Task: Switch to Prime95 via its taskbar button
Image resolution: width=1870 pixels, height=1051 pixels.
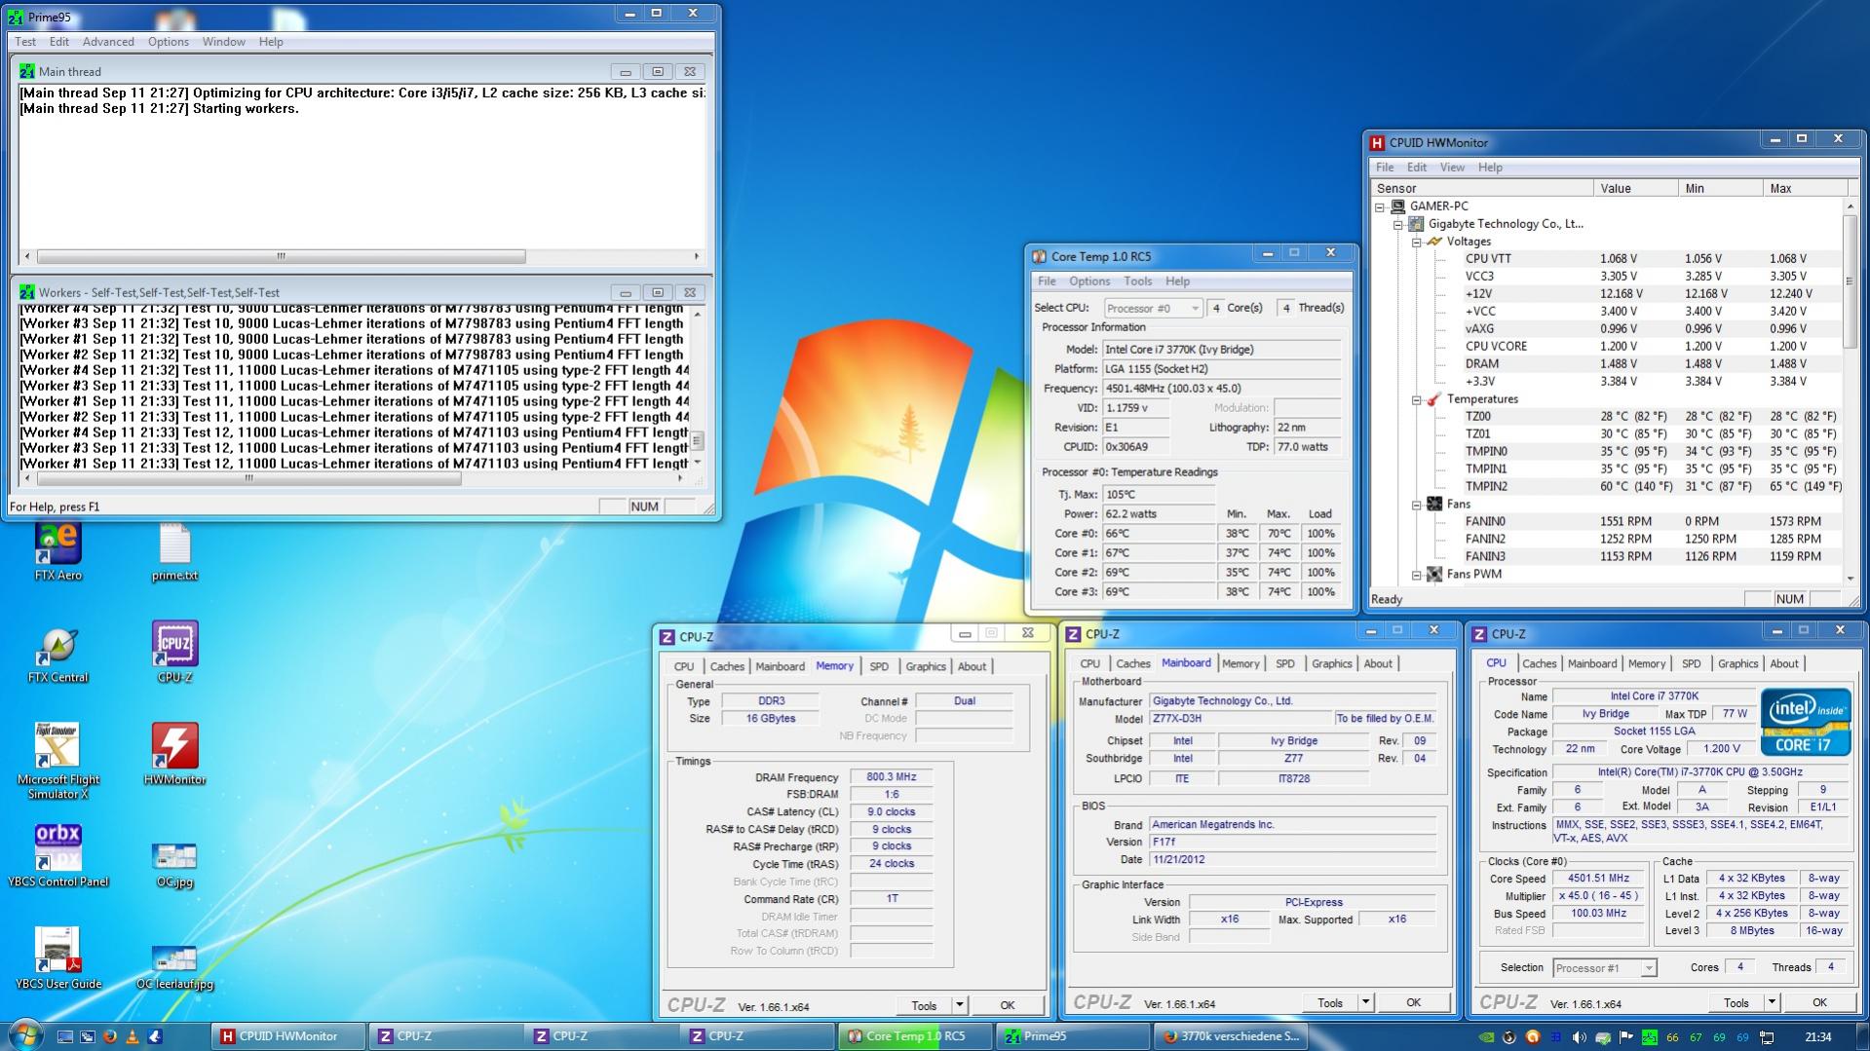Action: (x=1073, y=1036)
